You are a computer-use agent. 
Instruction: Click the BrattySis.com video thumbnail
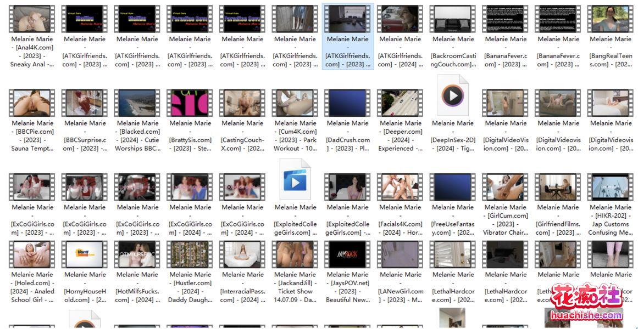190,104
